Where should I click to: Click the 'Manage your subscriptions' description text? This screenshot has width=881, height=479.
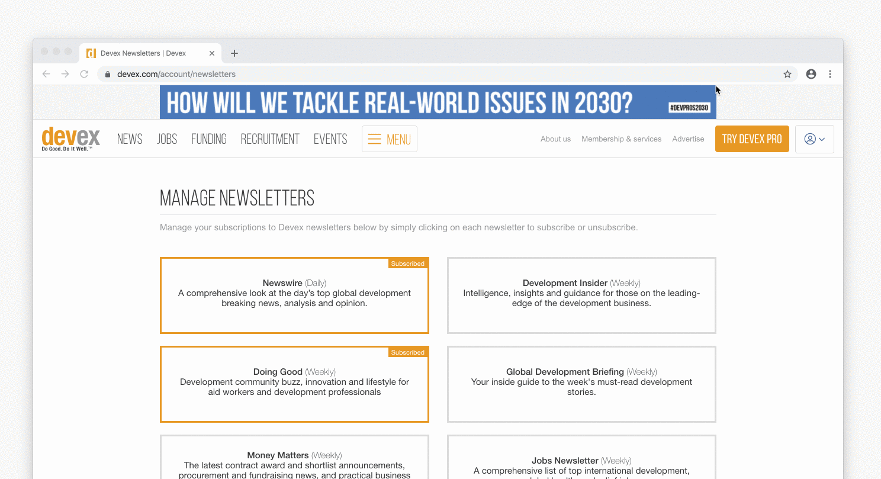click(398, 227)
